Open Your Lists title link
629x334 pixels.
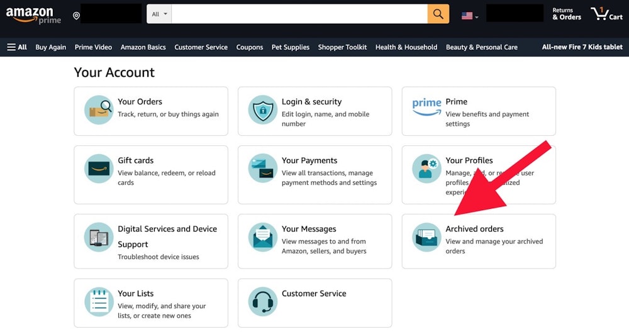[136, 294]
